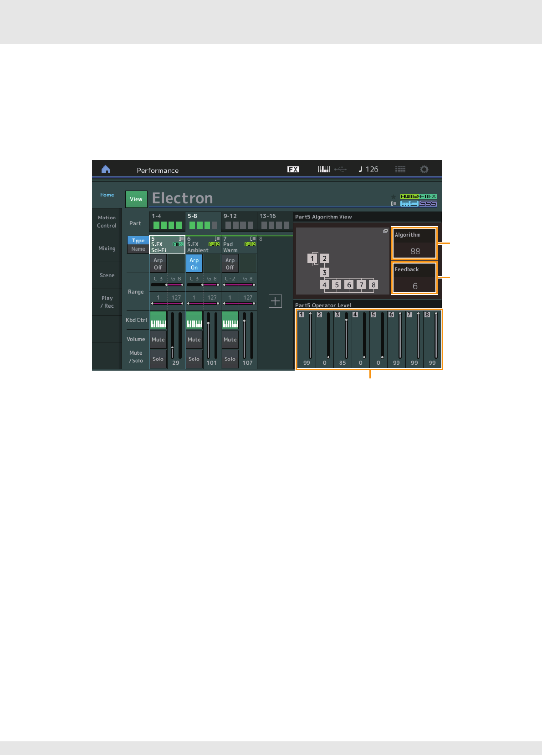Mute Part 7
The height and width of the screenshot is (755, 542).
pyautogui.click(x=230, y=340)
